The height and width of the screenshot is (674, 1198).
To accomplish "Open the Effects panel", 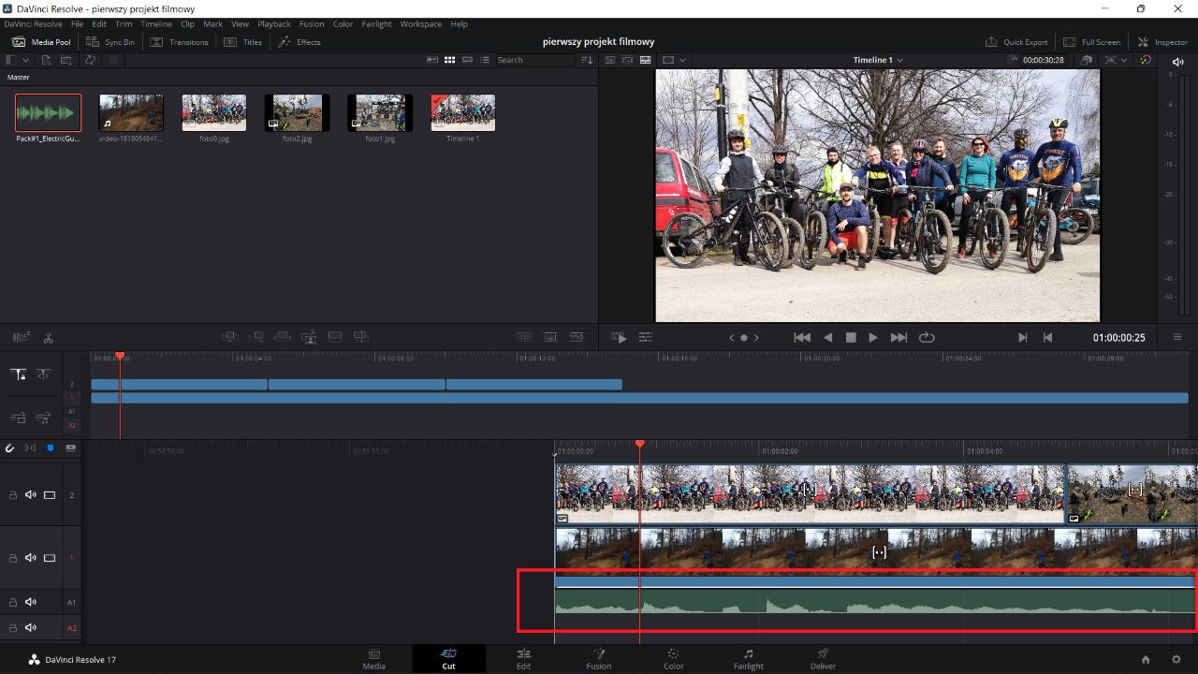I will pos(299,41).
